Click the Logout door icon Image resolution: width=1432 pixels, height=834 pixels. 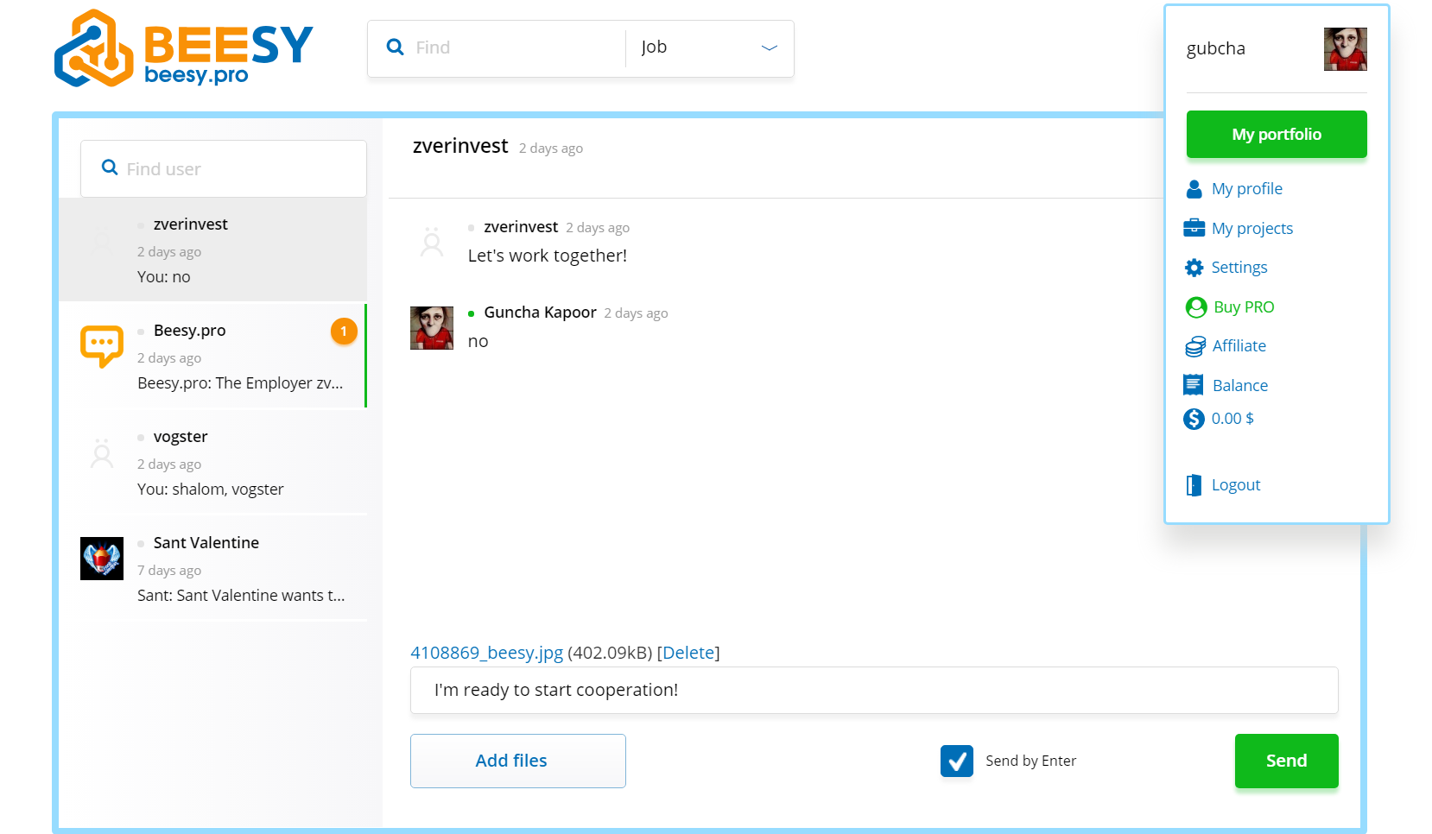[1194, 485]
